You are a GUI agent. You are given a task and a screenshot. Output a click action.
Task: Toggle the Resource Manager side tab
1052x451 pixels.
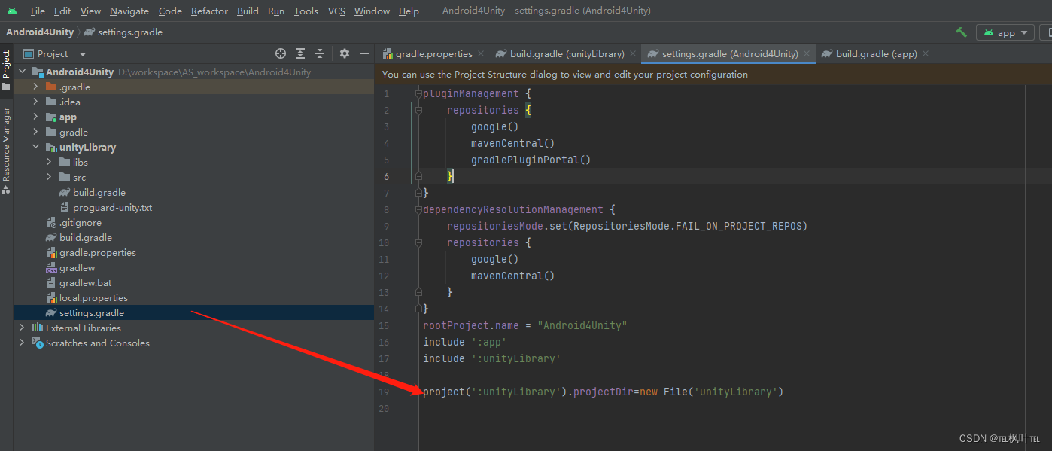pyautogui.click(x=6, y=151)
